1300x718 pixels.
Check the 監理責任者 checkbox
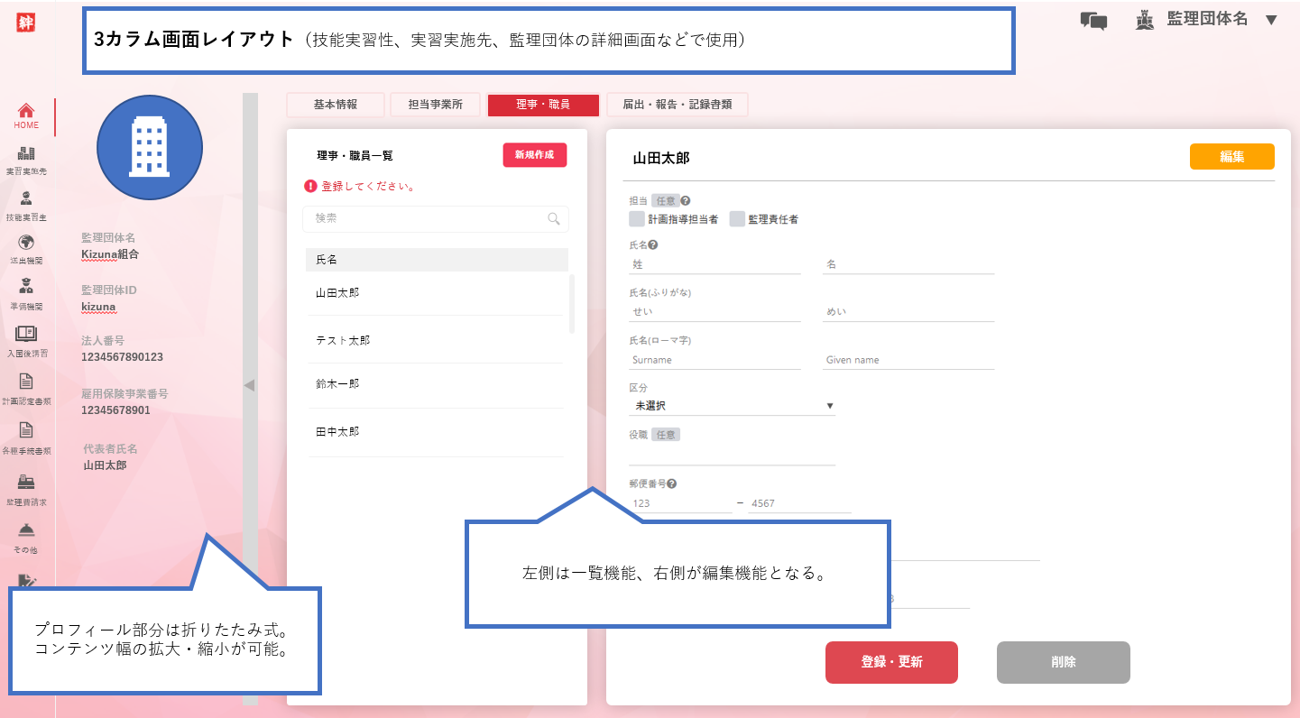click(737, 219)
